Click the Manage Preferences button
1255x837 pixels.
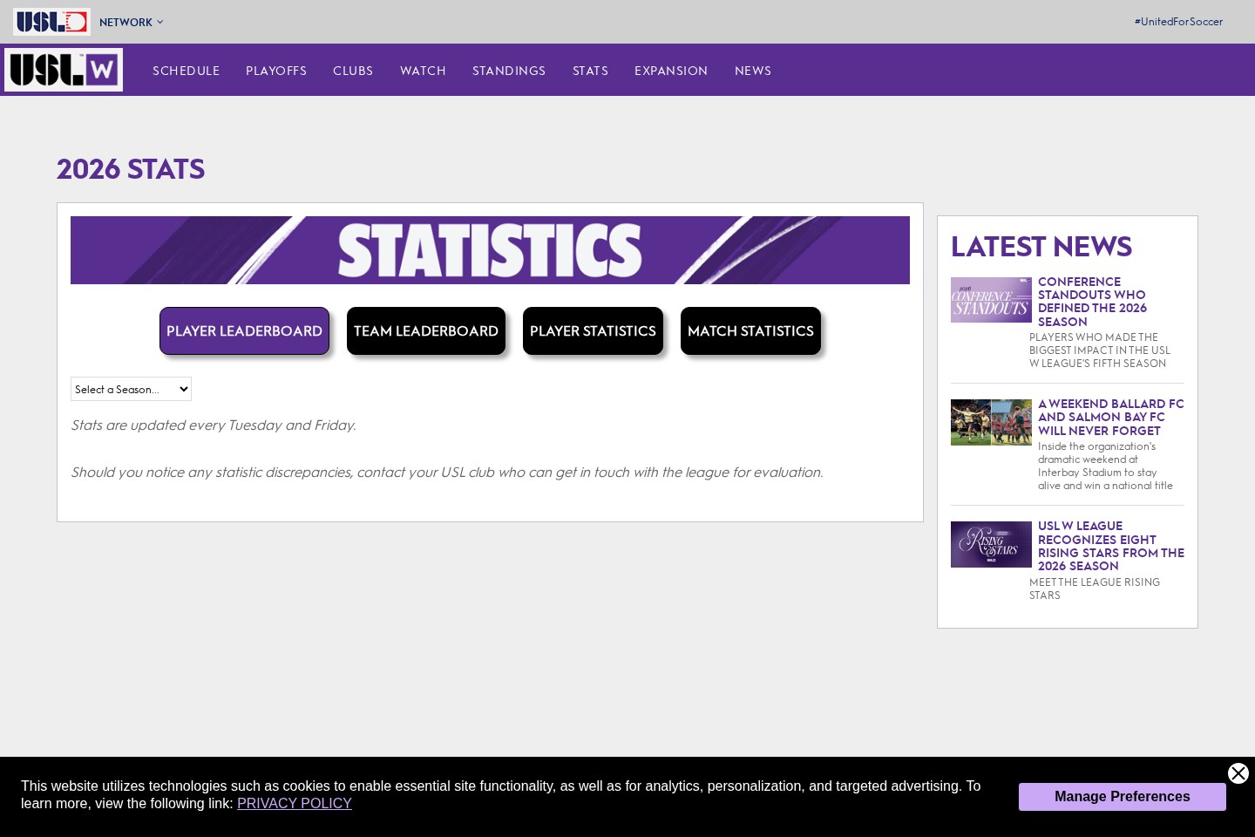click(x=1123, y=797)
